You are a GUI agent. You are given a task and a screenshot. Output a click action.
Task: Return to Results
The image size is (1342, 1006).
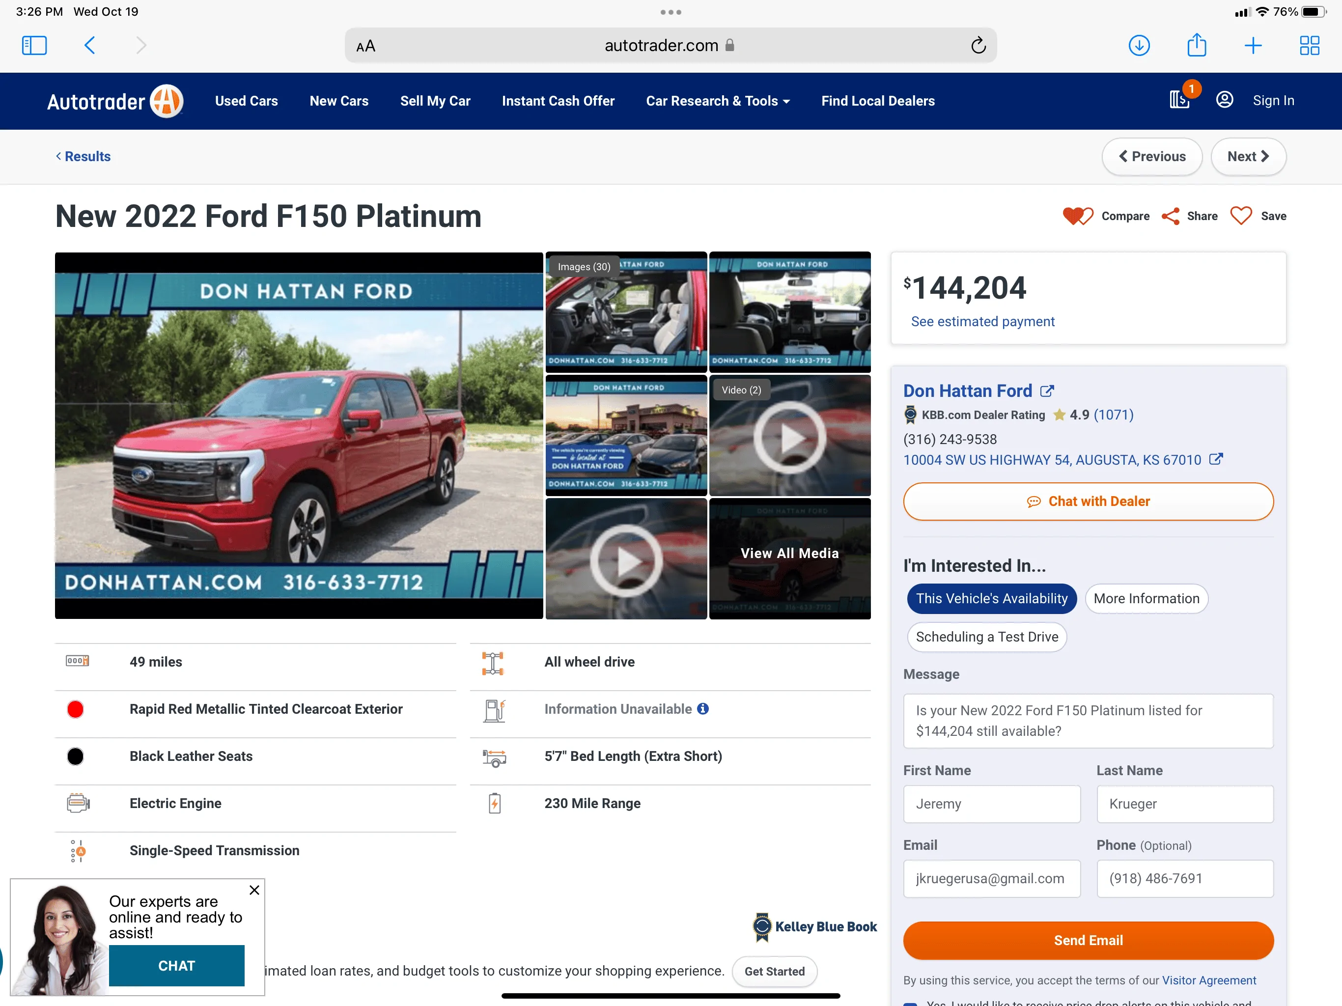point(83,156)
